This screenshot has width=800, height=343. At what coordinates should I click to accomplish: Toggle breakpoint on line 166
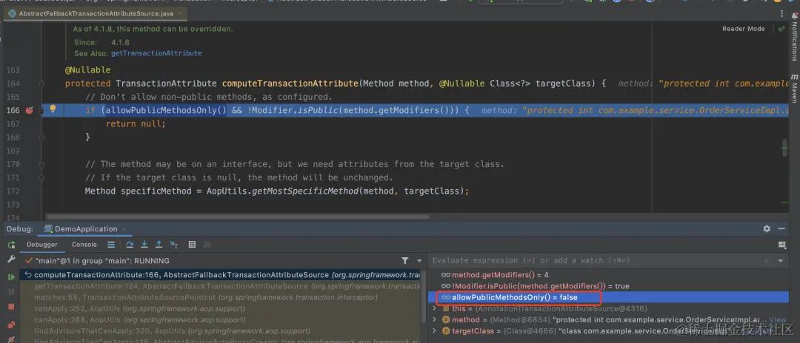point(29,110)
